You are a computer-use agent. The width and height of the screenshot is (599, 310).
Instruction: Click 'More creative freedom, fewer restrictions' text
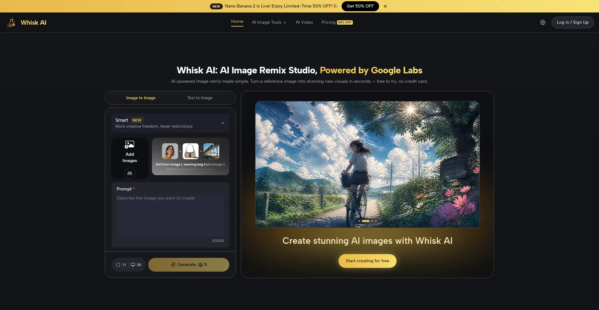click(x=154, y=126)
